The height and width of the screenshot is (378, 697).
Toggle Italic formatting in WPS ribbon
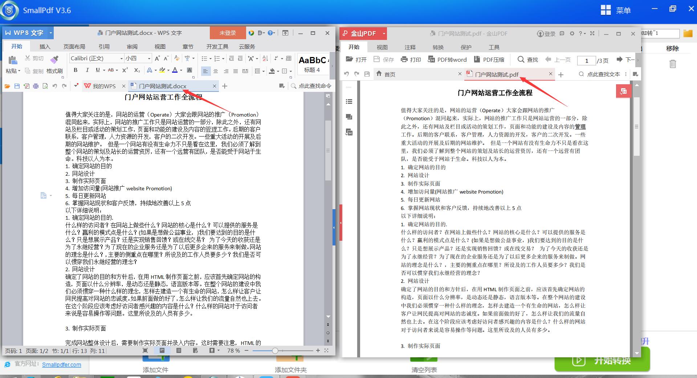tap(87, 70)
